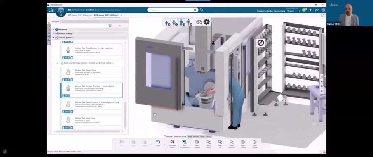373x157 pixels.
Task: Click the shopping cart icon in Navigator
Action: click(x=110, y=26)
